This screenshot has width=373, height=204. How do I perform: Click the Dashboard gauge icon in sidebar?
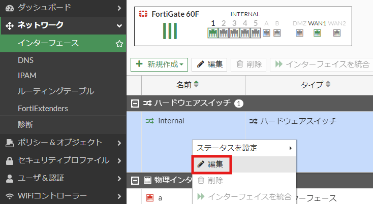pos(10,8)
